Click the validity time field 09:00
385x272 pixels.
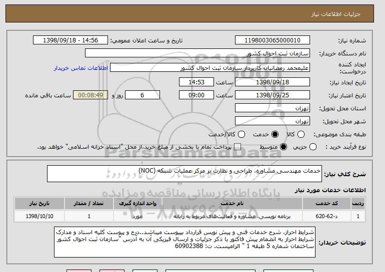(196, 95)
